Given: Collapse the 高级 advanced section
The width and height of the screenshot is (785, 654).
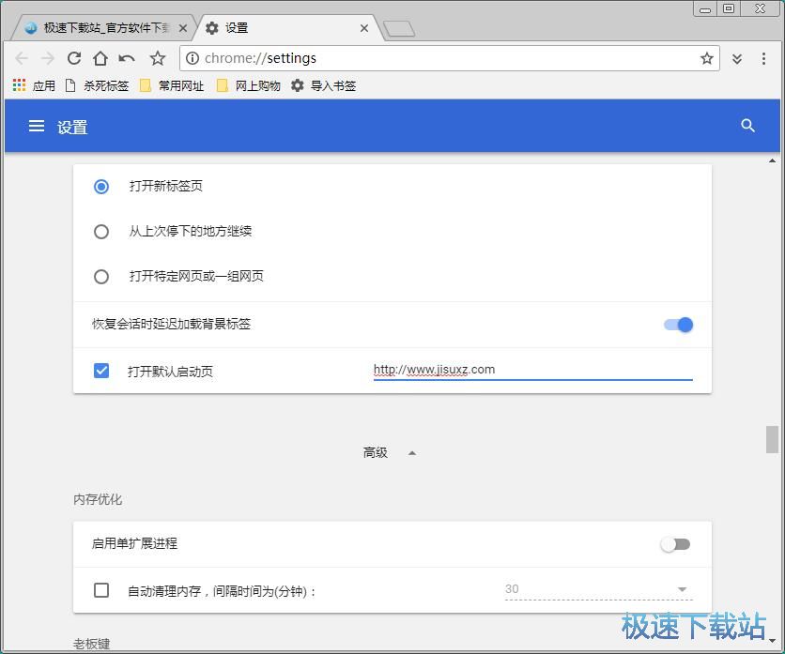Looking at the screenshot, I should coord(390,453).
